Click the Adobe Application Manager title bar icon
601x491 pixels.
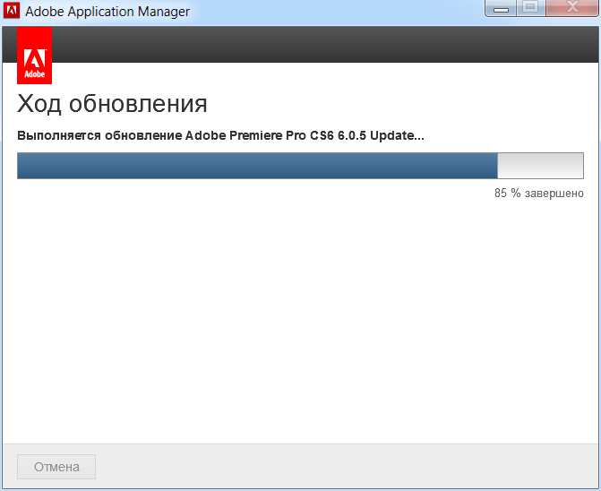click(x=12, y=11)
